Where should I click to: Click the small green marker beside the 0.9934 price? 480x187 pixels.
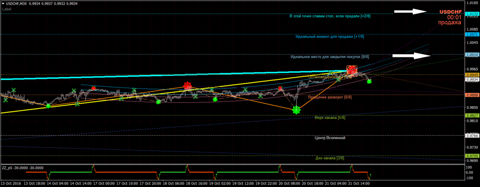coord(369,81)
